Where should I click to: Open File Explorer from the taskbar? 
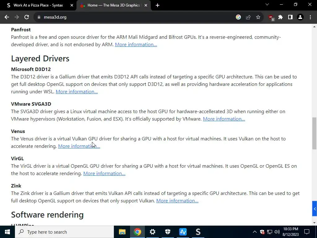pyautogui.click(x=122, y=232)
